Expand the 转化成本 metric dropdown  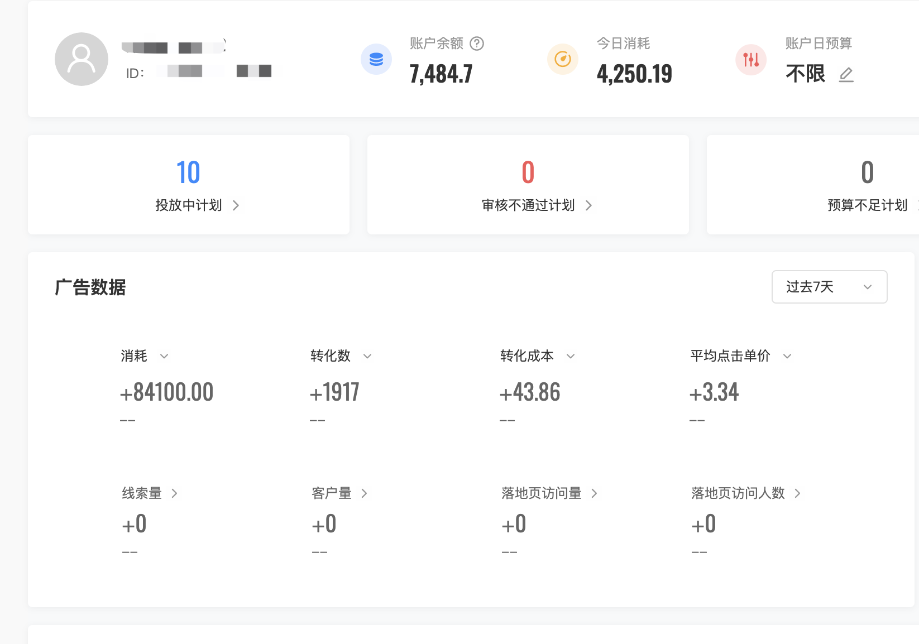571,356
